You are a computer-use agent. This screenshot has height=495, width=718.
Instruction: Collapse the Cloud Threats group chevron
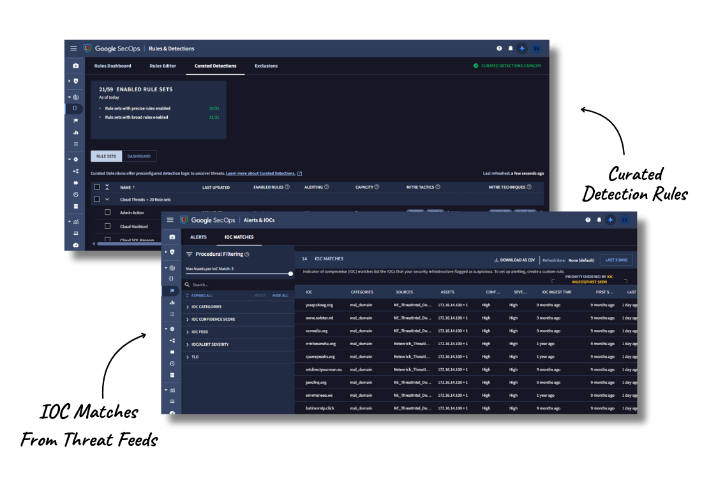coord(107,200)
